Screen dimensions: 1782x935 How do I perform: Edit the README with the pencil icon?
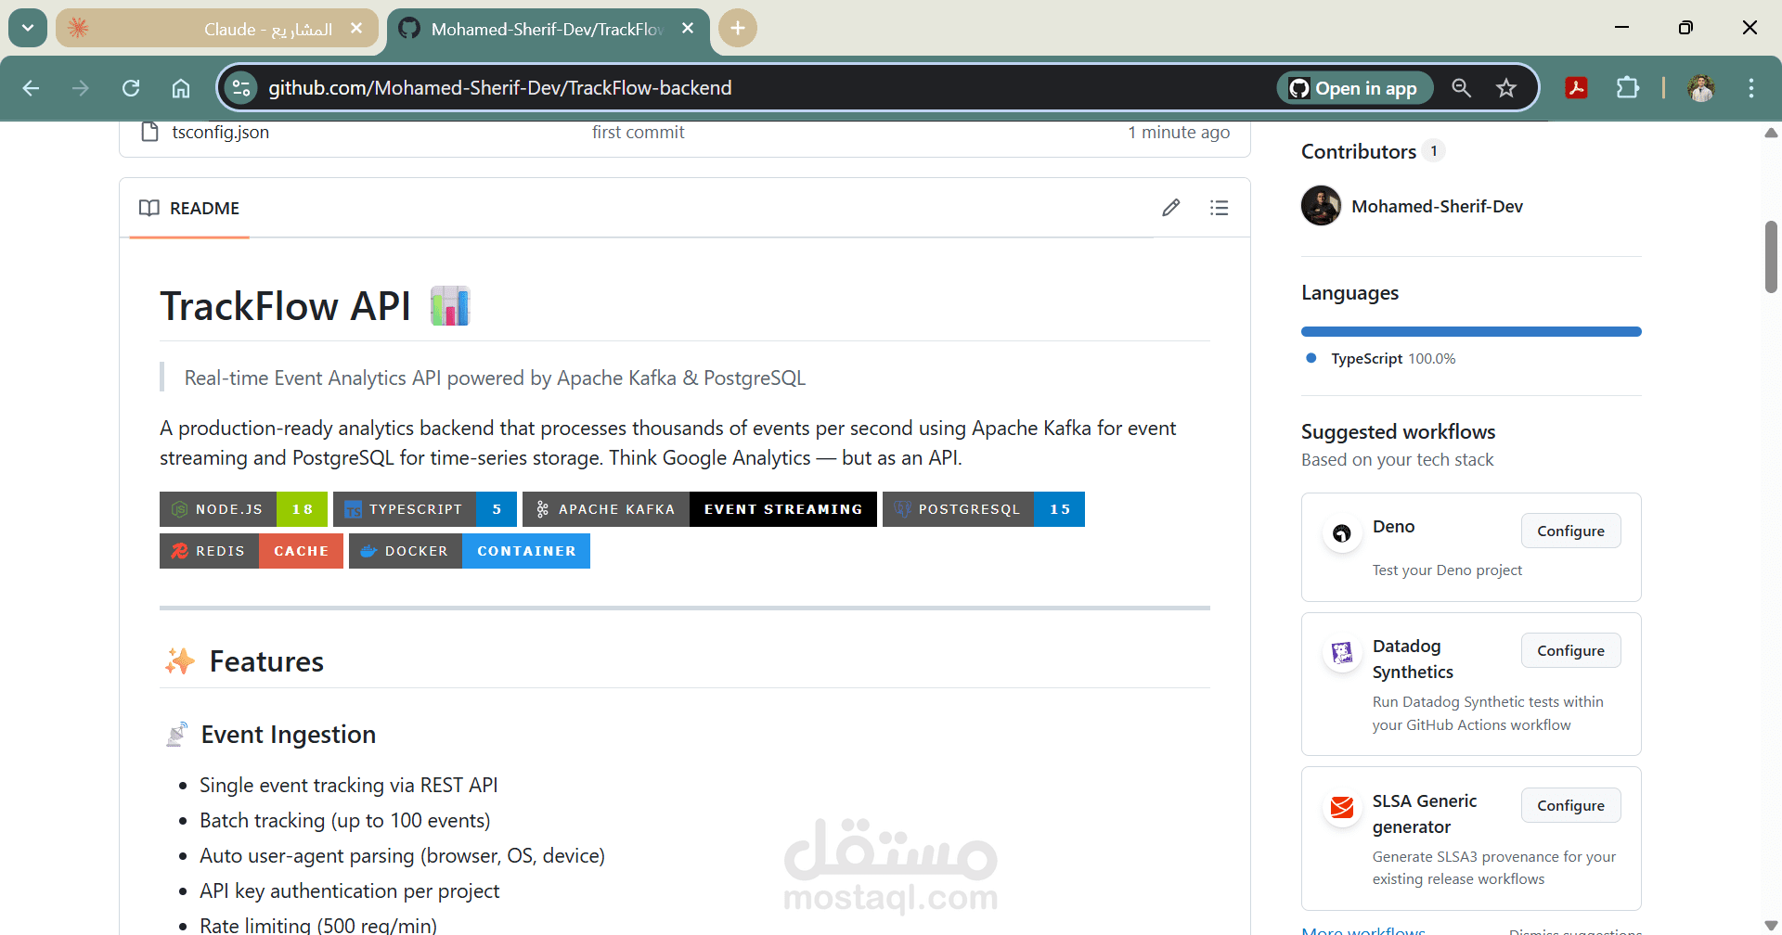coord(1171,208)
